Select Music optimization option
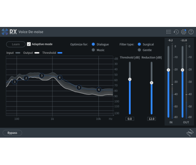Viewport: 196px width, 165px height. (x=93, y=50)
